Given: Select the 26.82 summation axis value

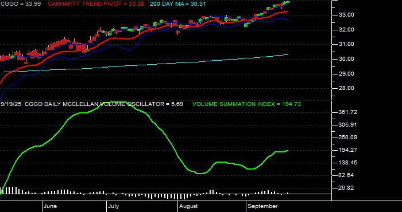Looking at the screenshot, I should coord(346,188).
